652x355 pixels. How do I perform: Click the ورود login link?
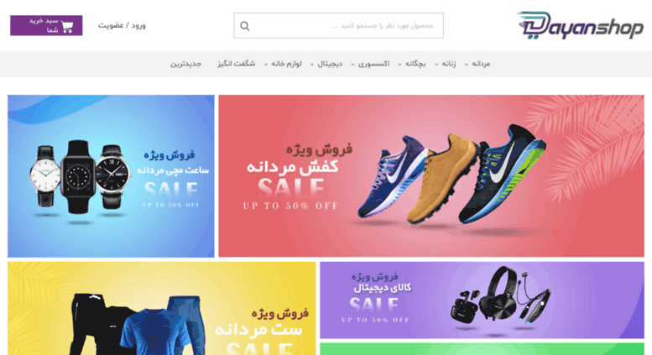pos(138,26)
